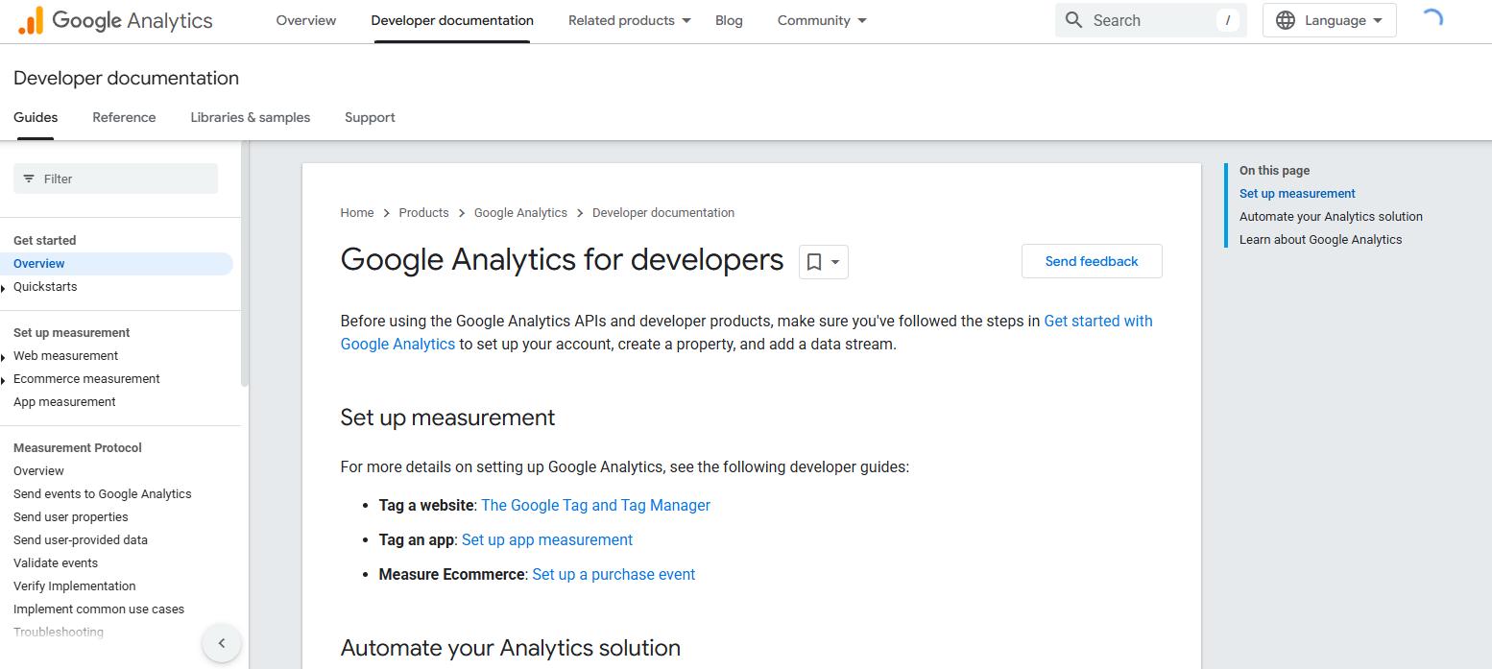Viewport: 1492px width, 669px height.
Task: Click the Google Analytics logo icon
Action: [31, 20]
